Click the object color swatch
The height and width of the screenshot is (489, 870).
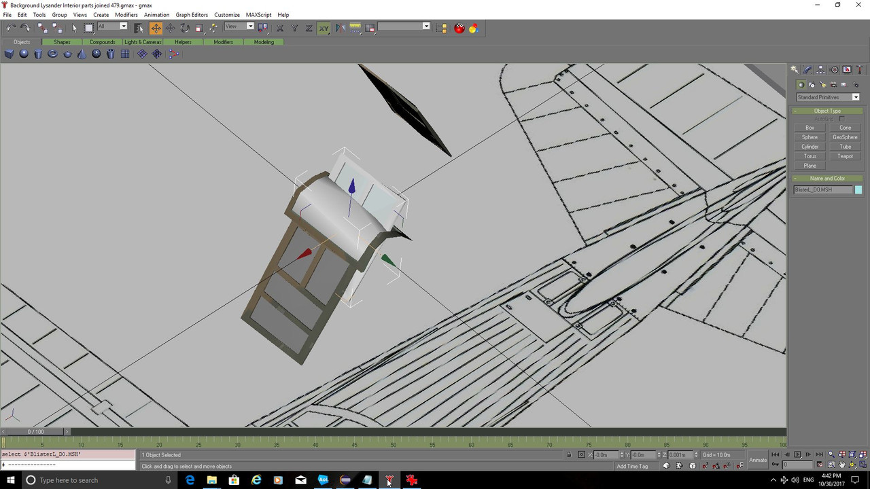tap(858, 189)
